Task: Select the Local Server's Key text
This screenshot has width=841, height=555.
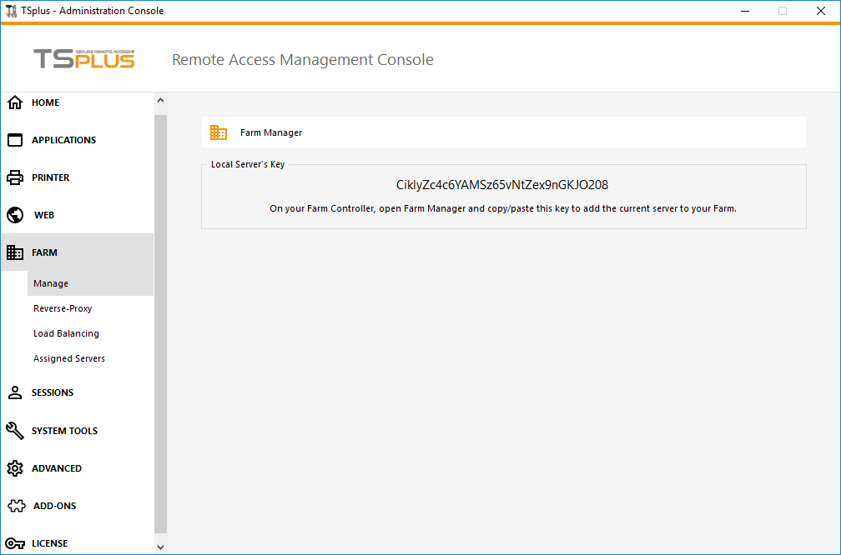Action: (503, 184)
